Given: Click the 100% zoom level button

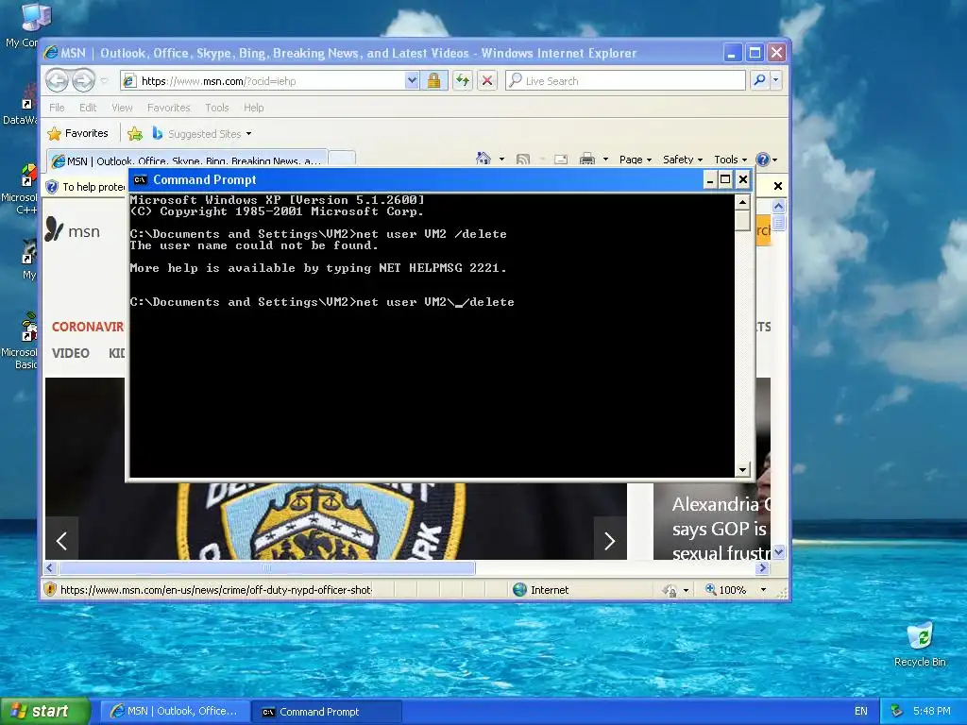Looking at the screenshot, I should point(726,589).
